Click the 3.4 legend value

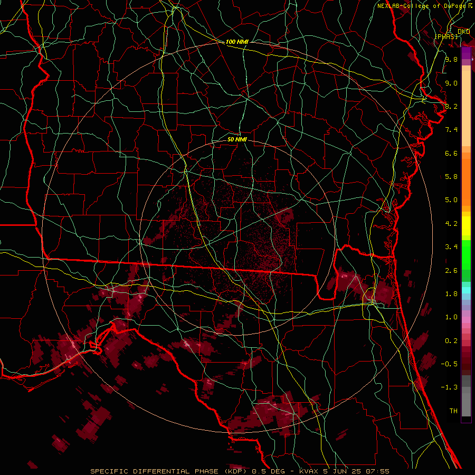[x=451, y=247]
